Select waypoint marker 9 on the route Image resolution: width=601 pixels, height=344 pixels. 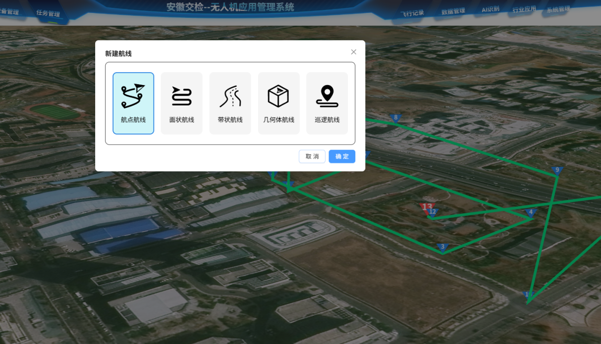coord(557,170)
